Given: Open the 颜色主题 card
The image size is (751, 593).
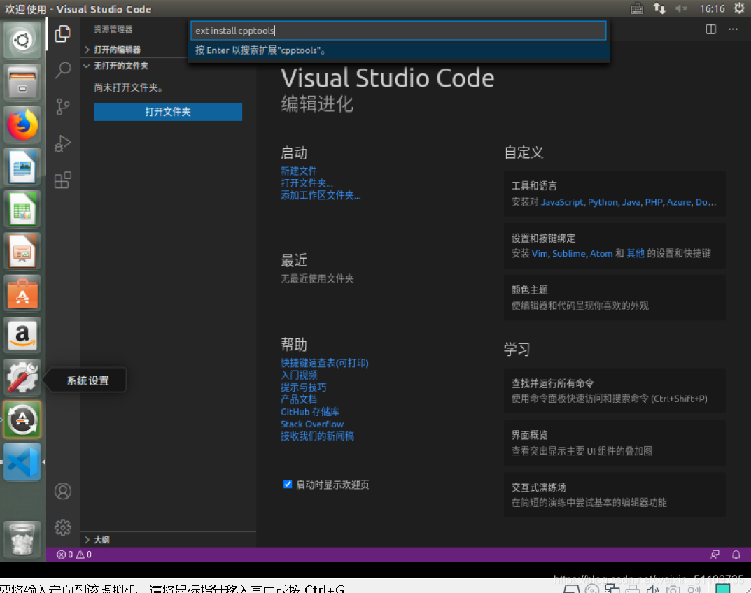Looking at the screenshot, I should pos(614,297).
